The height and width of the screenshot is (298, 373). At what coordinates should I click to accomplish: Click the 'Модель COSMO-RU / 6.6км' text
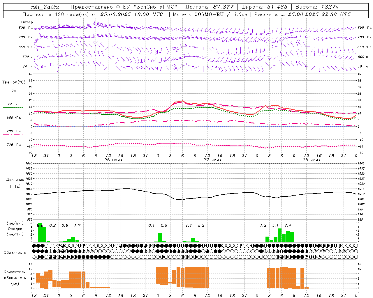[210, 14]
